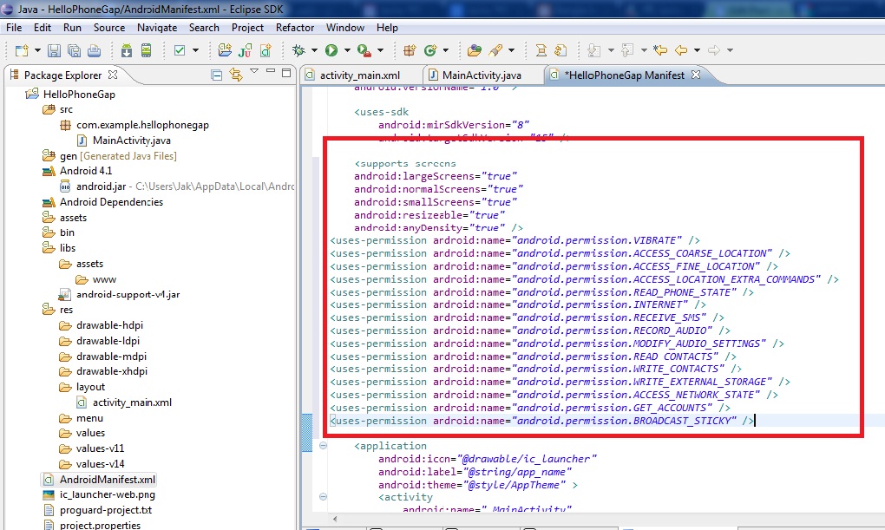Click the New wizard icon in toolbar
This screenshot has height=530, width=885.
coord(22,50)
